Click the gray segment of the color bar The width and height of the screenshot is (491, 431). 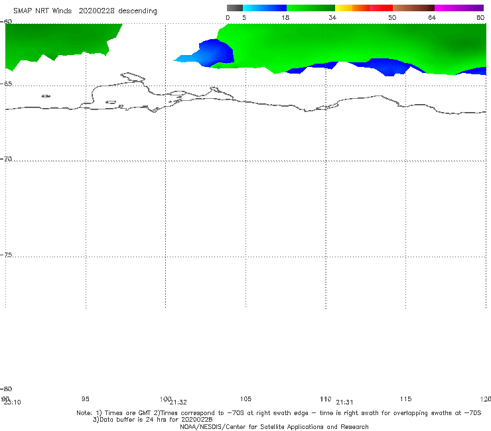[235, 8]
